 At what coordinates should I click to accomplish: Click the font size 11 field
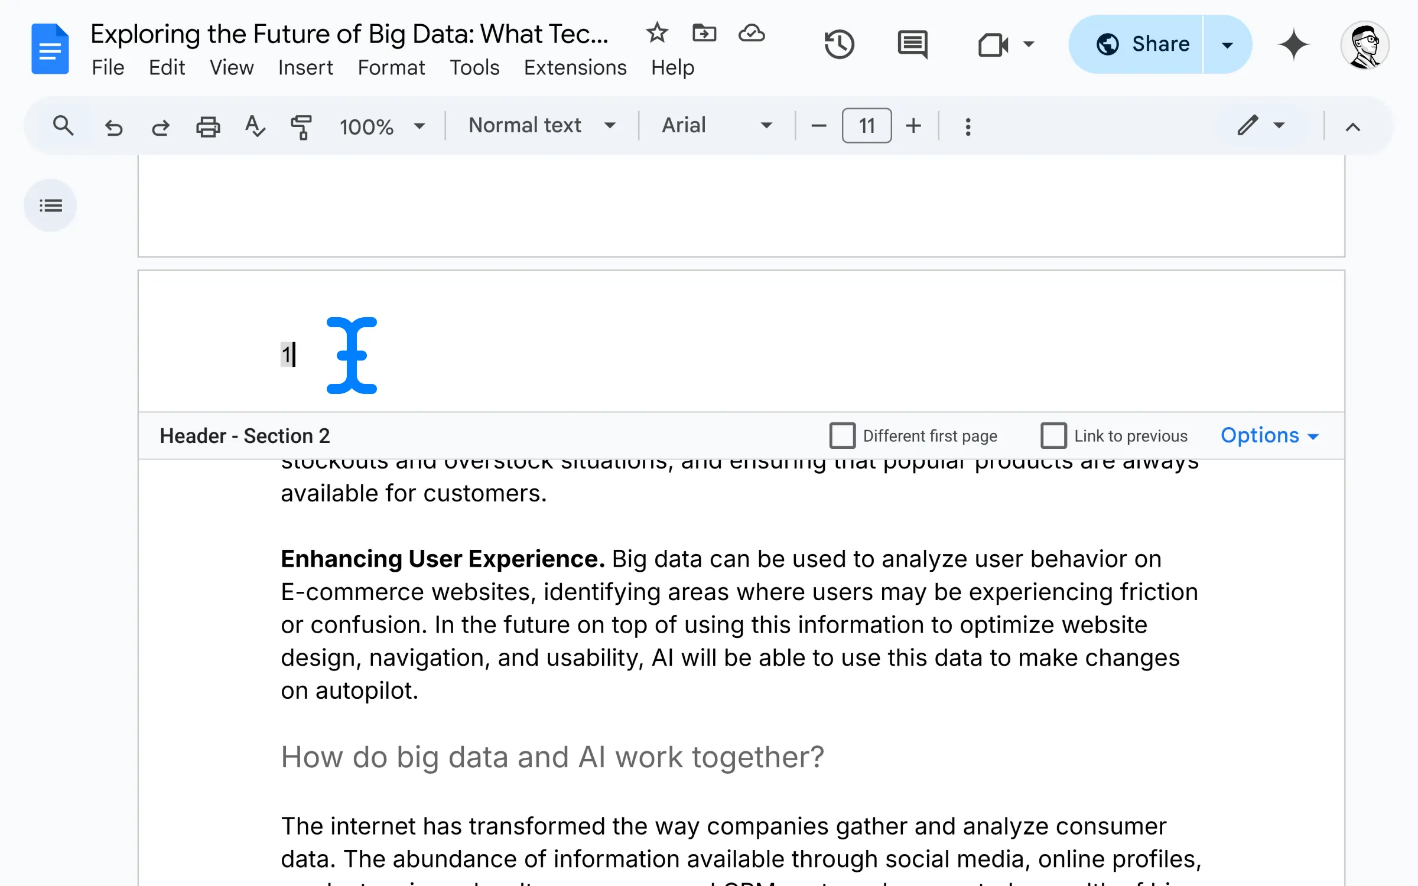point(867,126)
